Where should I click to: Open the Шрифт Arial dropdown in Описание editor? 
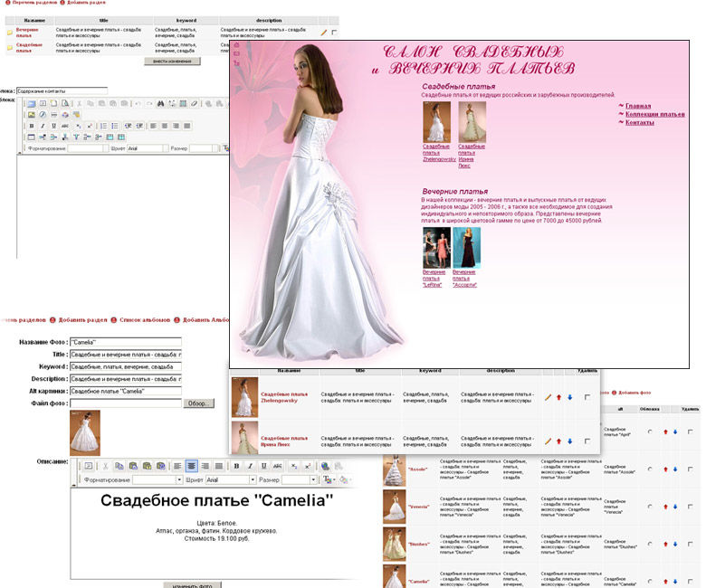[251, 479]
